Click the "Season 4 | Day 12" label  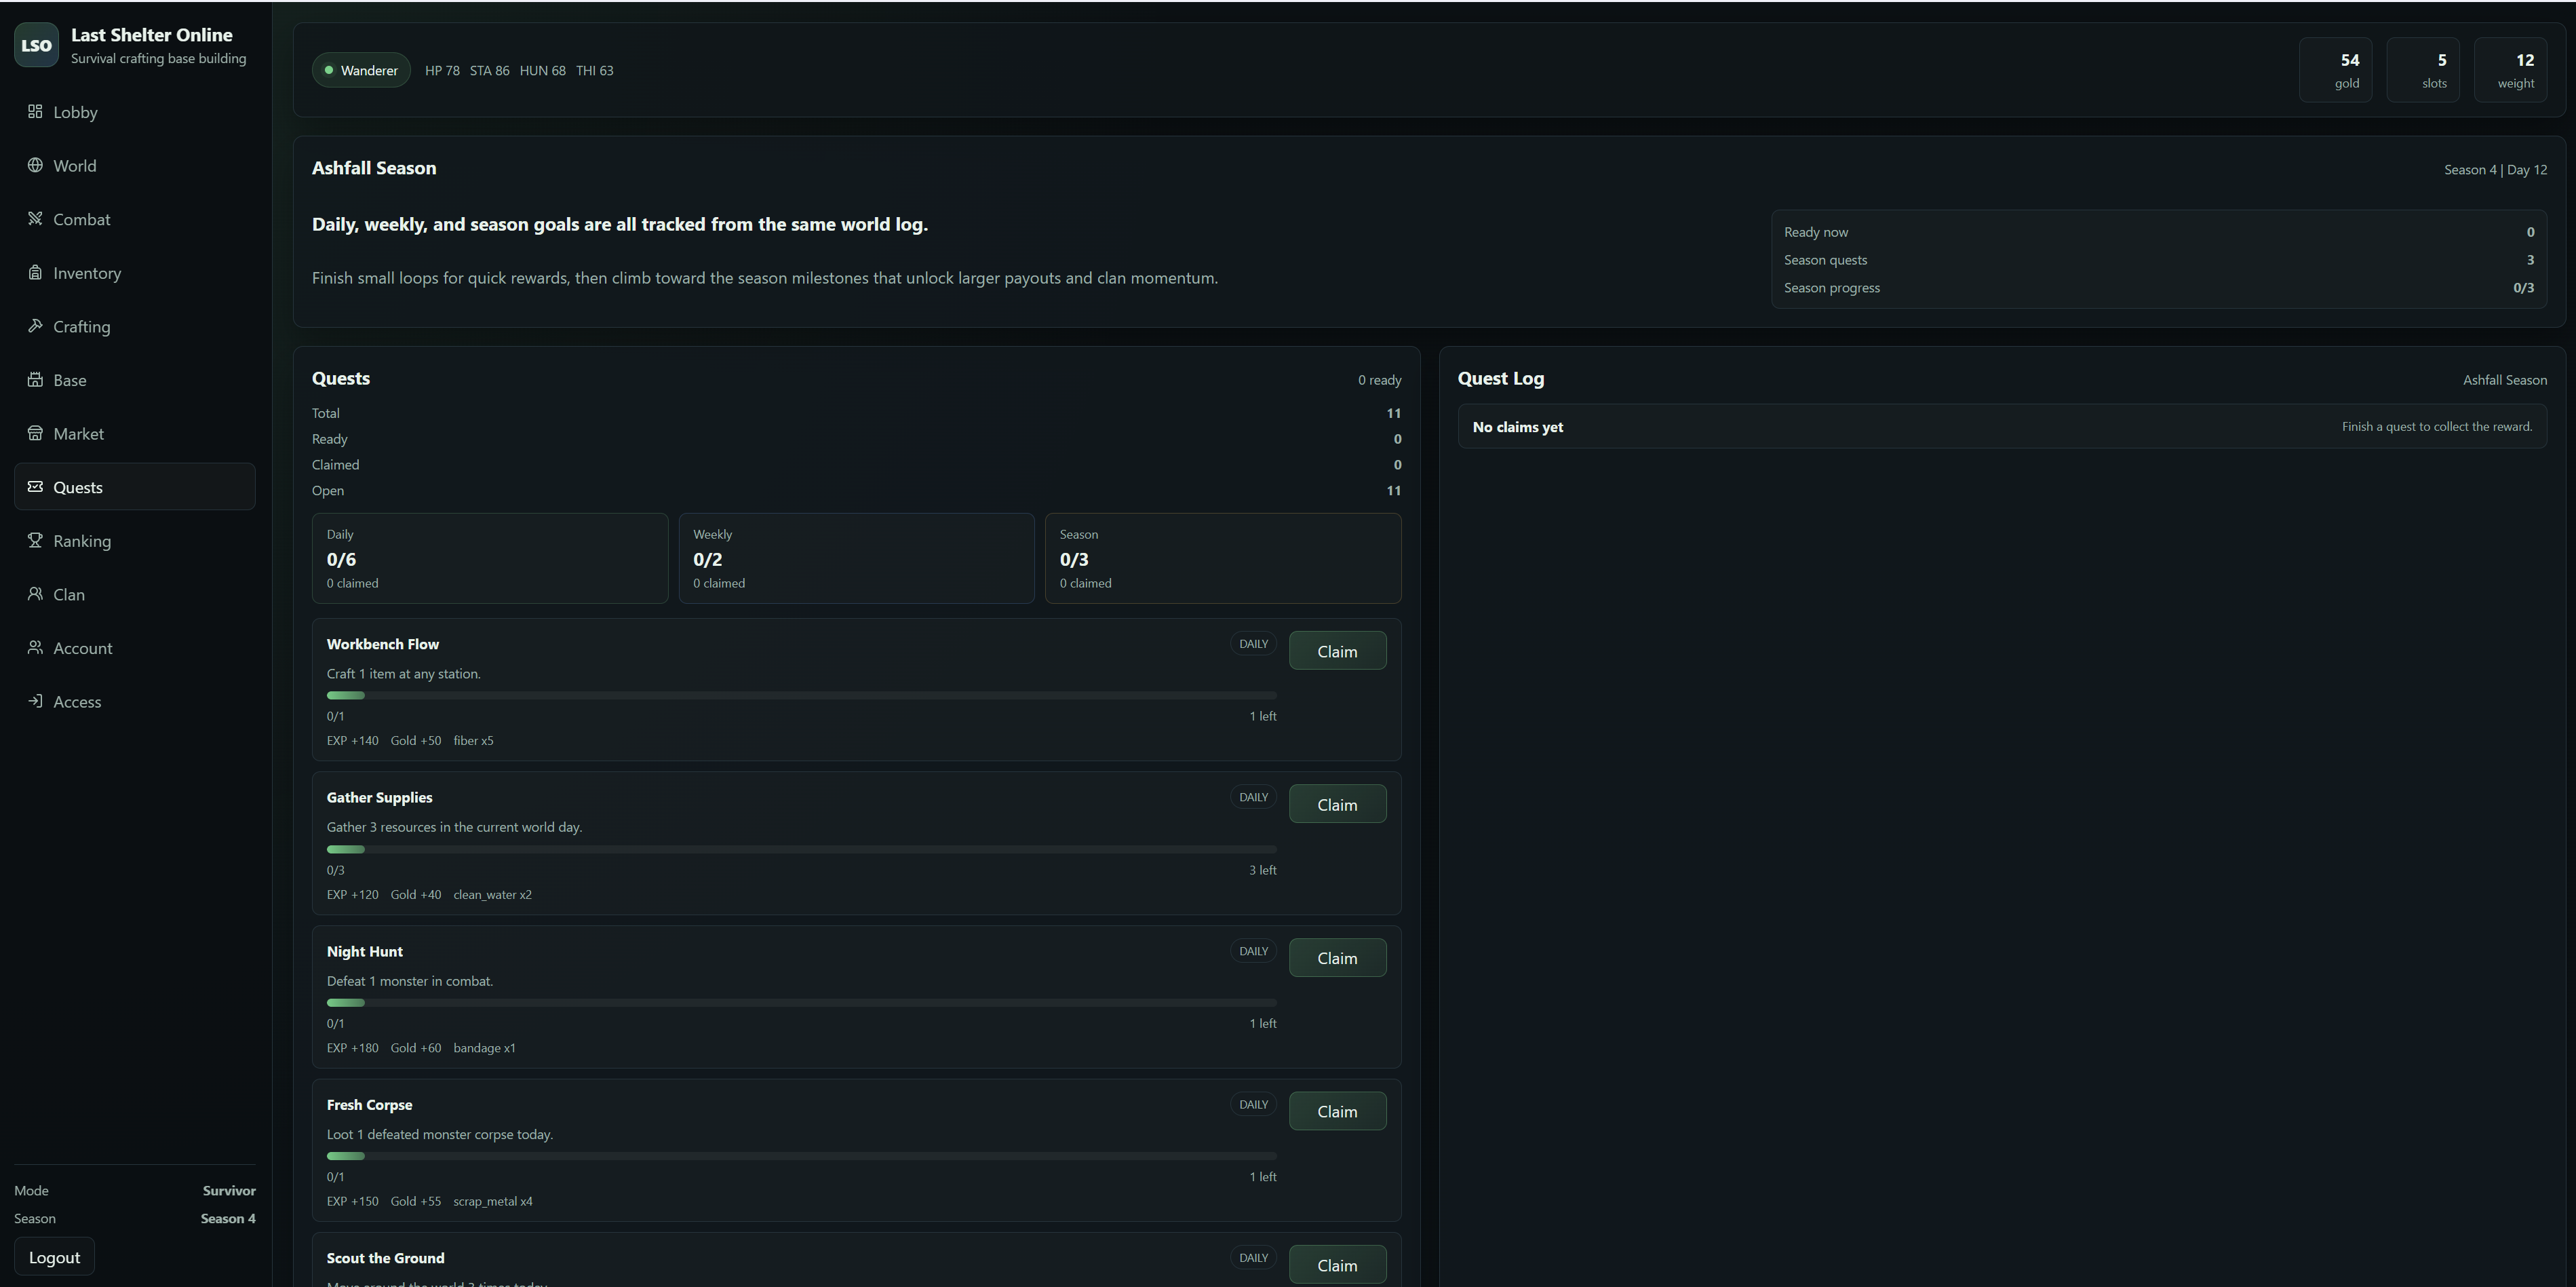(x=2495, y=170)
